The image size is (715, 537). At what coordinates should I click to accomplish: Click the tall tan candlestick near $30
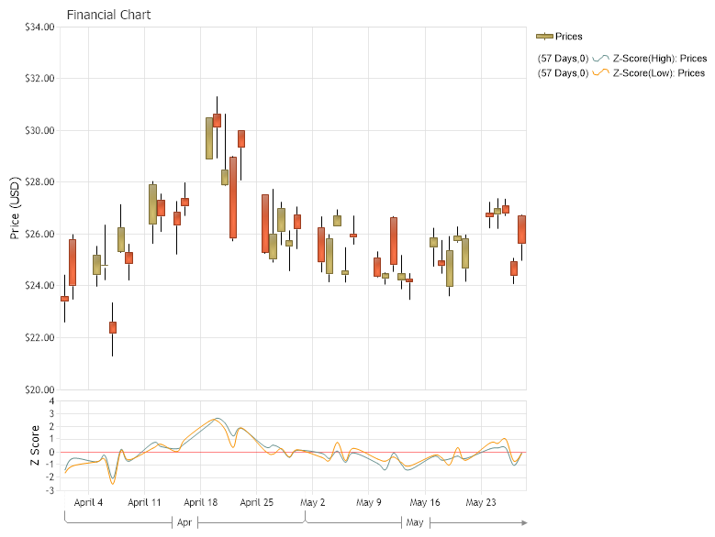209,138
